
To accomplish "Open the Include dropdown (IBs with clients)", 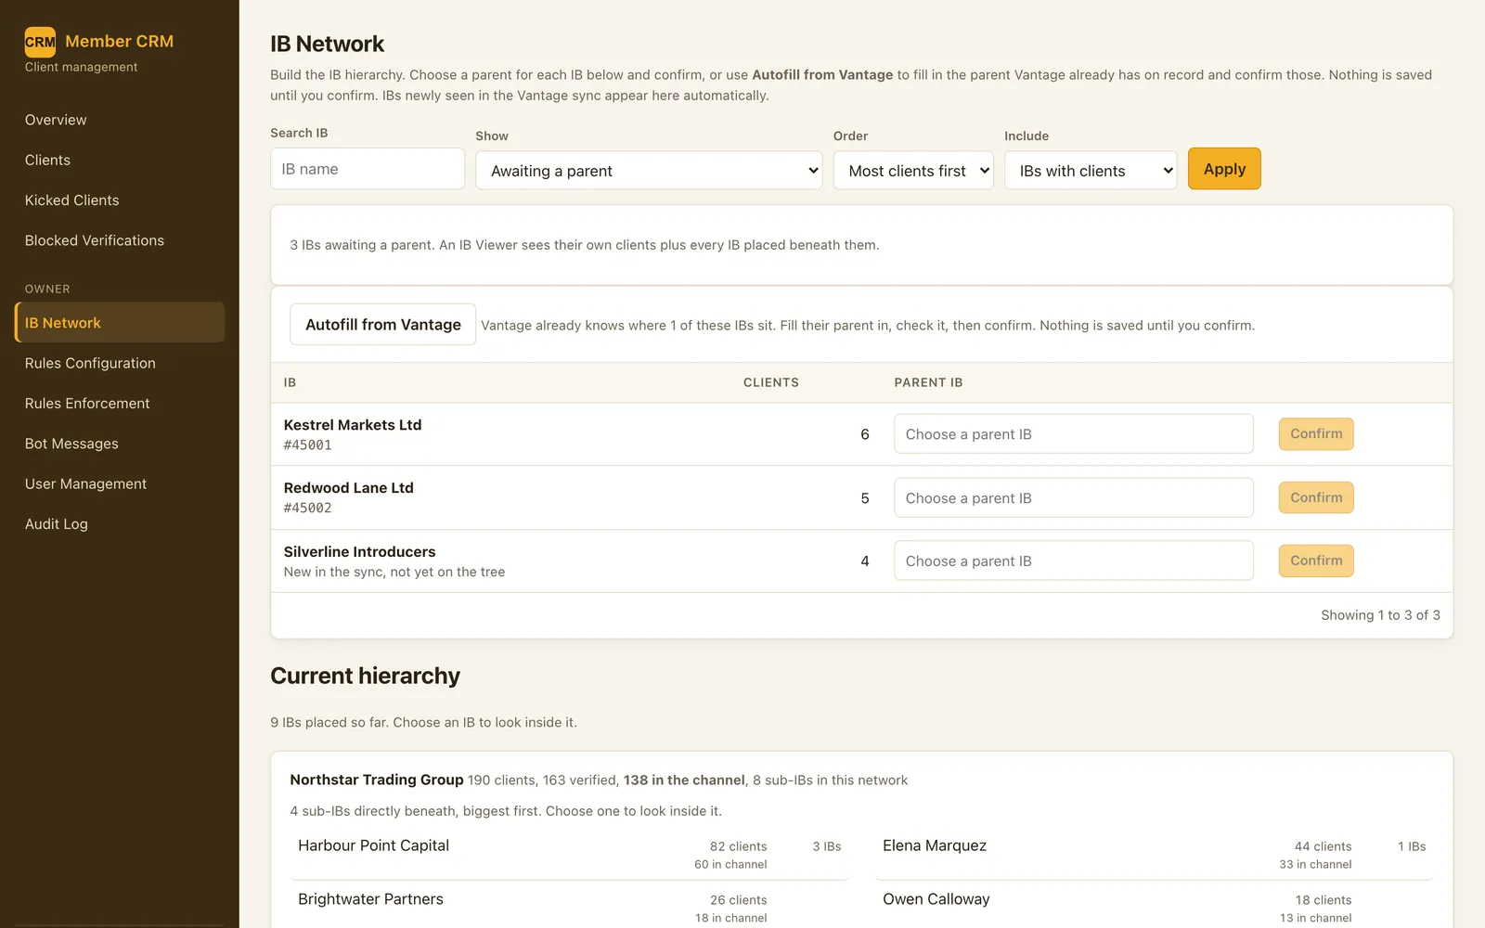I will [1091, 171].
